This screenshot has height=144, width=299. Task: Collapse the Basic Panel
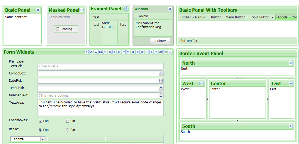38,10
